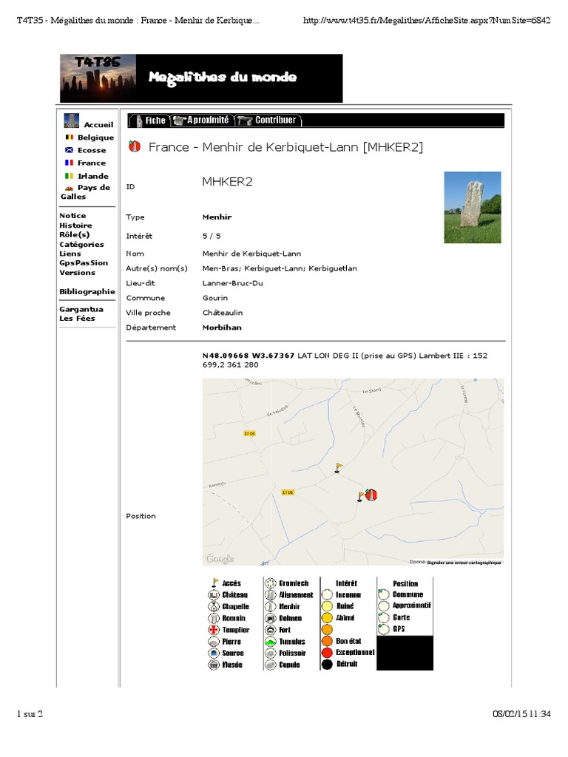Click the Source legend icon
This screenshot has height=757, width=568.
pyautogui.click(x=214, y=653)
